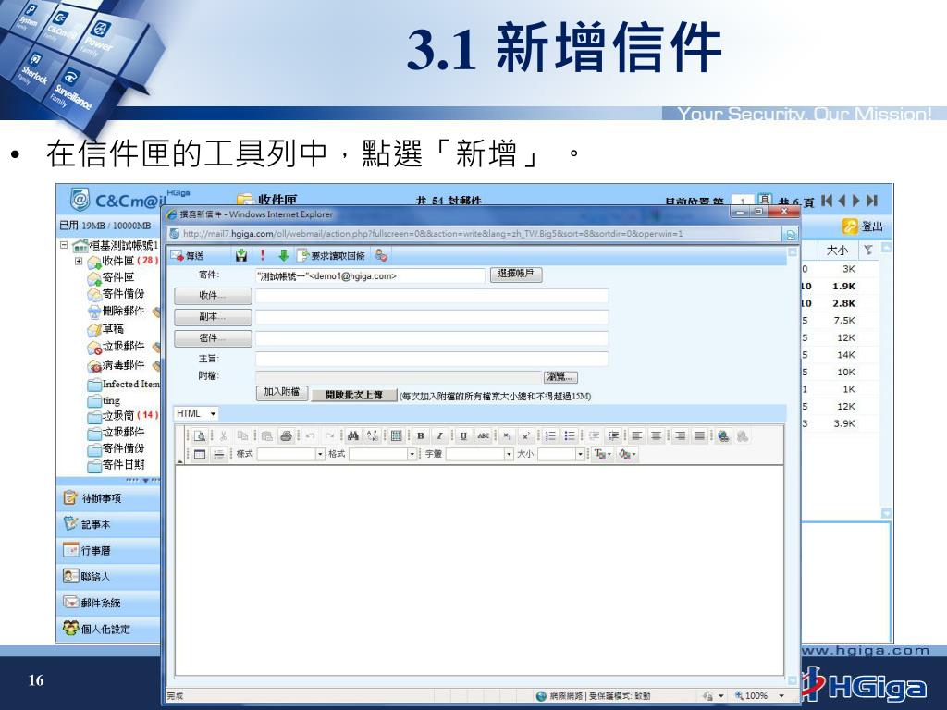Click the 加入附檔 add attachment button
The width and height of the screenshot is (947, 710).
282,393
